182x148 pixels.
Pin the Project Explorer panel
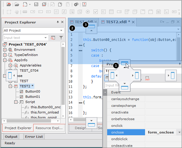coord(58,22)
